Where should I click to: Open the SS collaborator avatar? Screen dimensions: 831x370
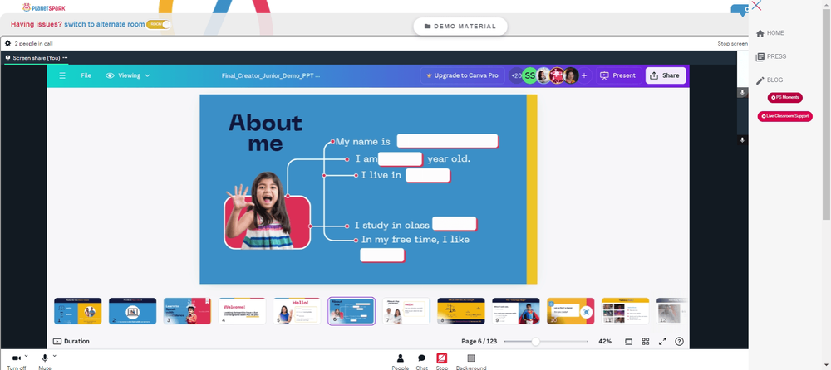pos(530,75)
